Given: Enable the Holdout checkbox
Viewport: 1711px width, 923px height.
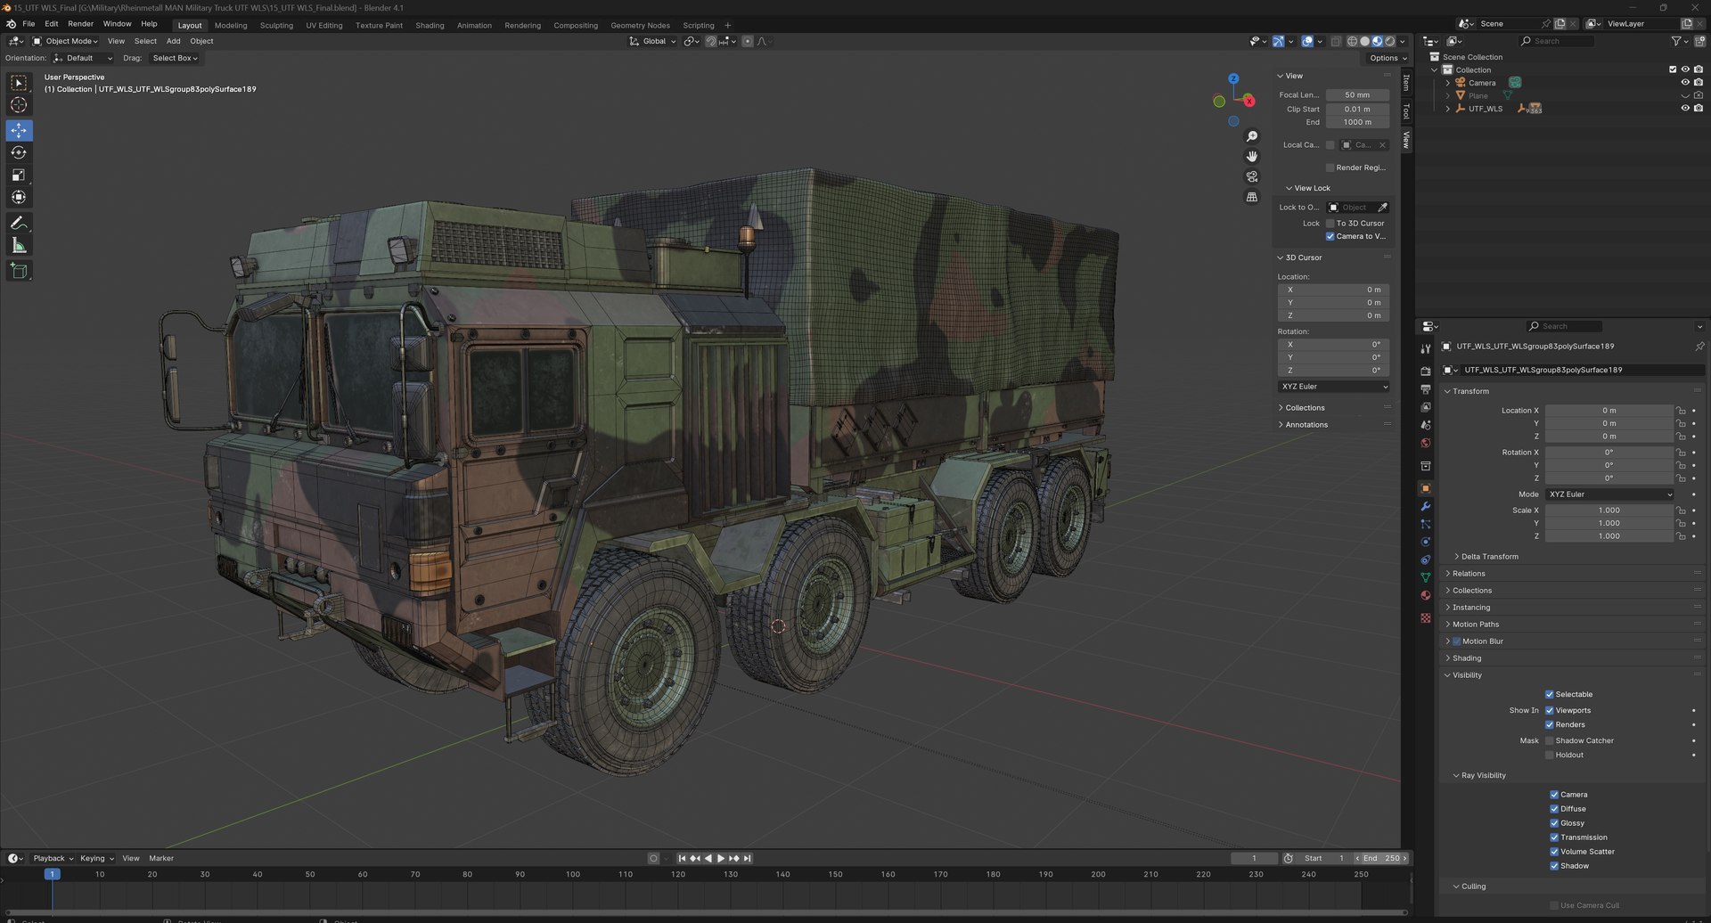Looking at the screenshot, I should (1549, 756).
